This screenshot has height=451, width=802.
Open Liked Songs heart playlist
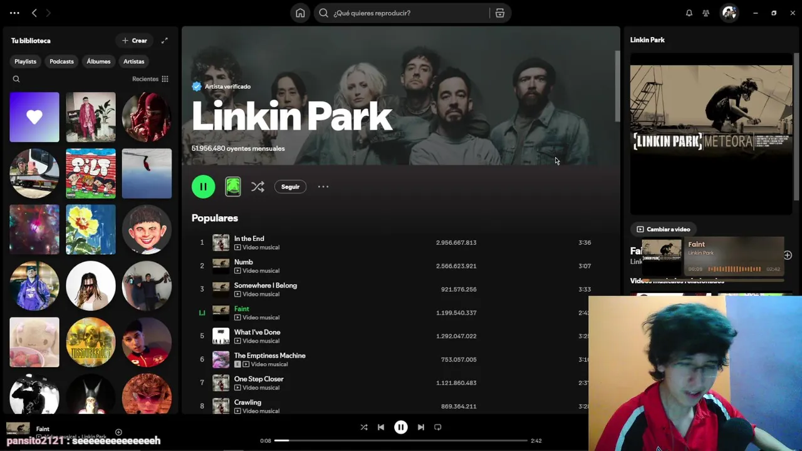coord(34,117)
